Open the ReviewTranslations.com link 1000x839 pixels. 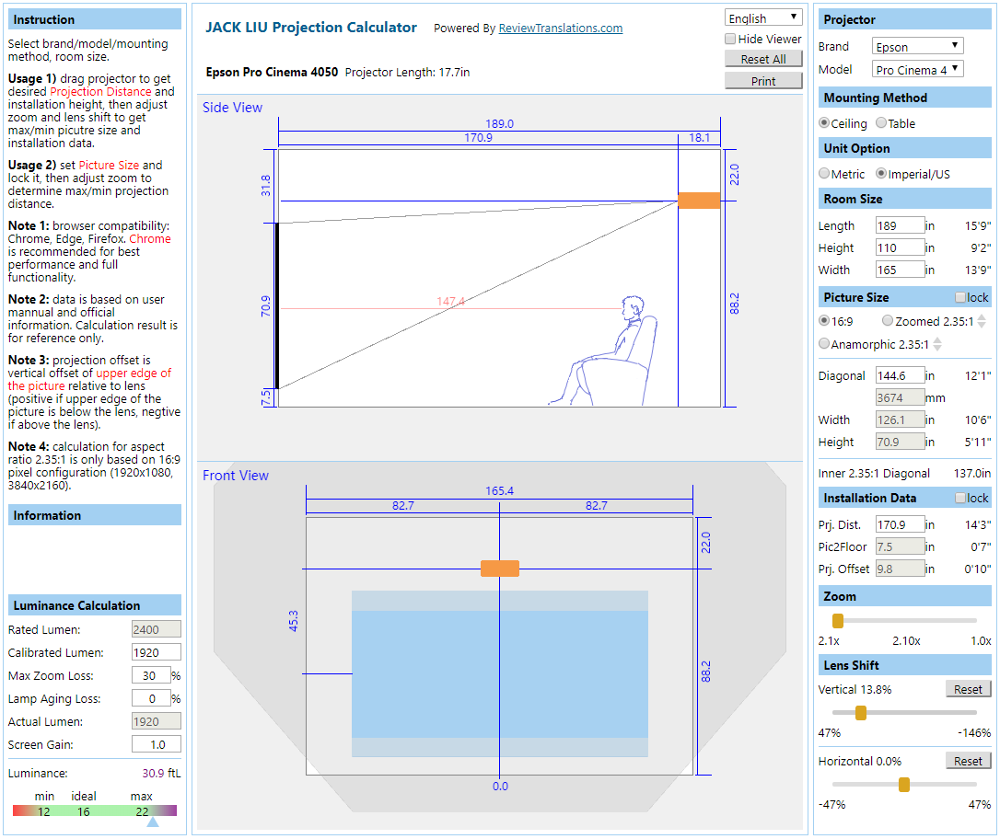(x=561, y=28)
